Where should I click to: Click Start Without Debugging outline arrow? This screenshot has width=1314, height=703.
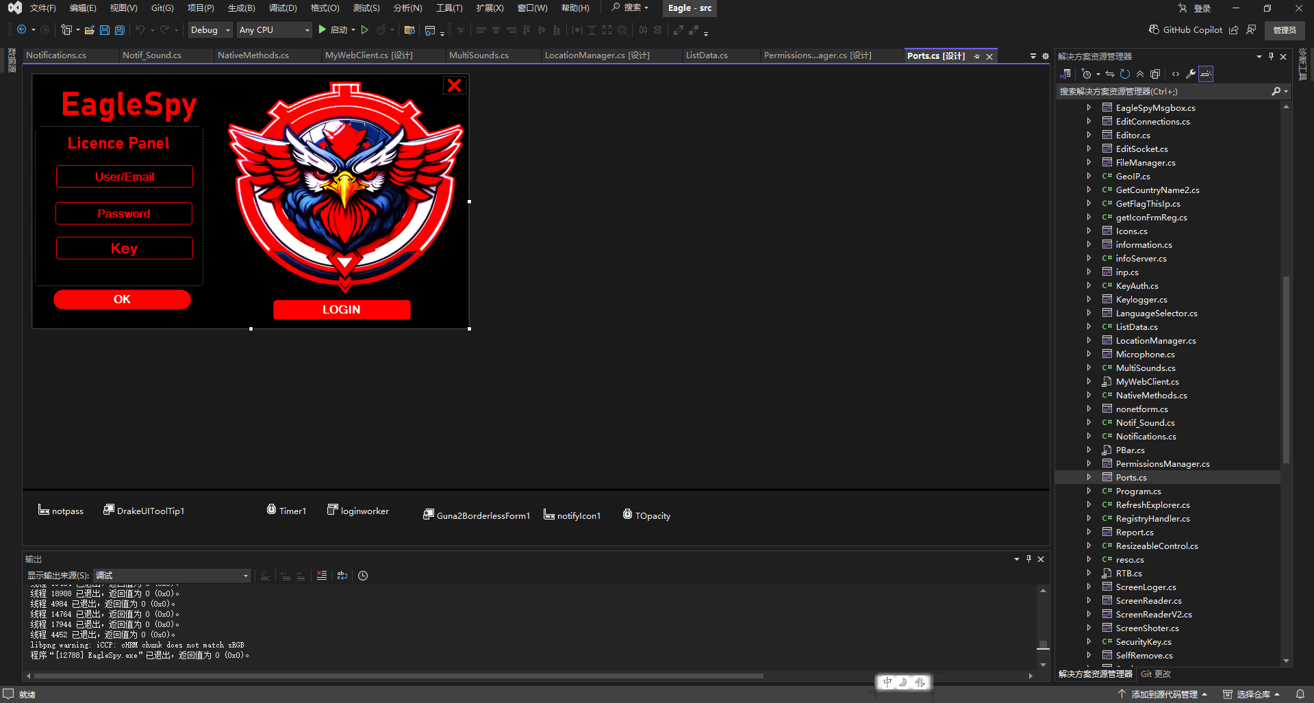[x=365, y=30]
